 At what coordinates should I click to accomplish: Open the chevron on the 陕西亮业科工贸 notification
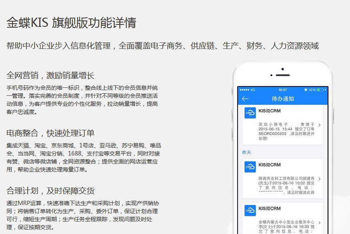click(x=320, y=179)
